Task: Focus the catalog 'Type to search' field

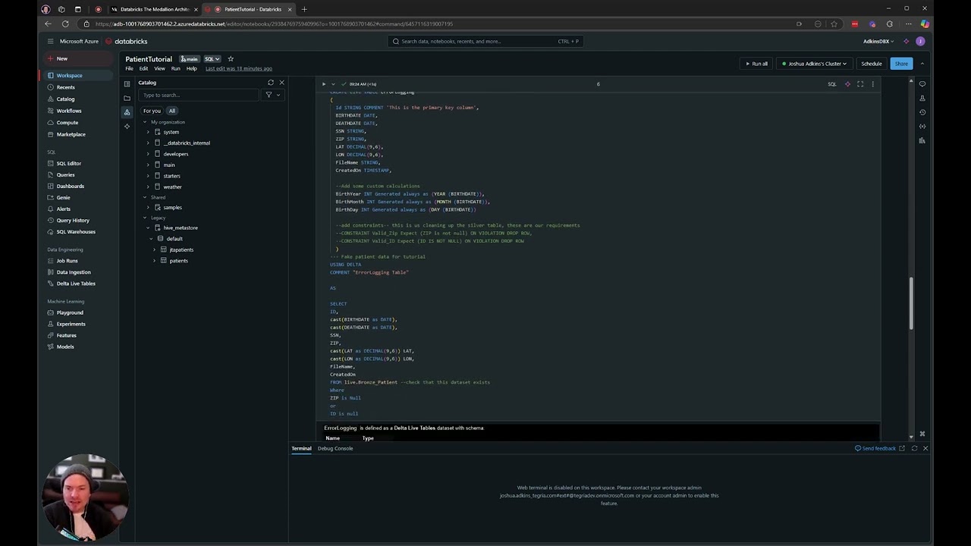Action: pyautogui.click(x=199, y=95)
